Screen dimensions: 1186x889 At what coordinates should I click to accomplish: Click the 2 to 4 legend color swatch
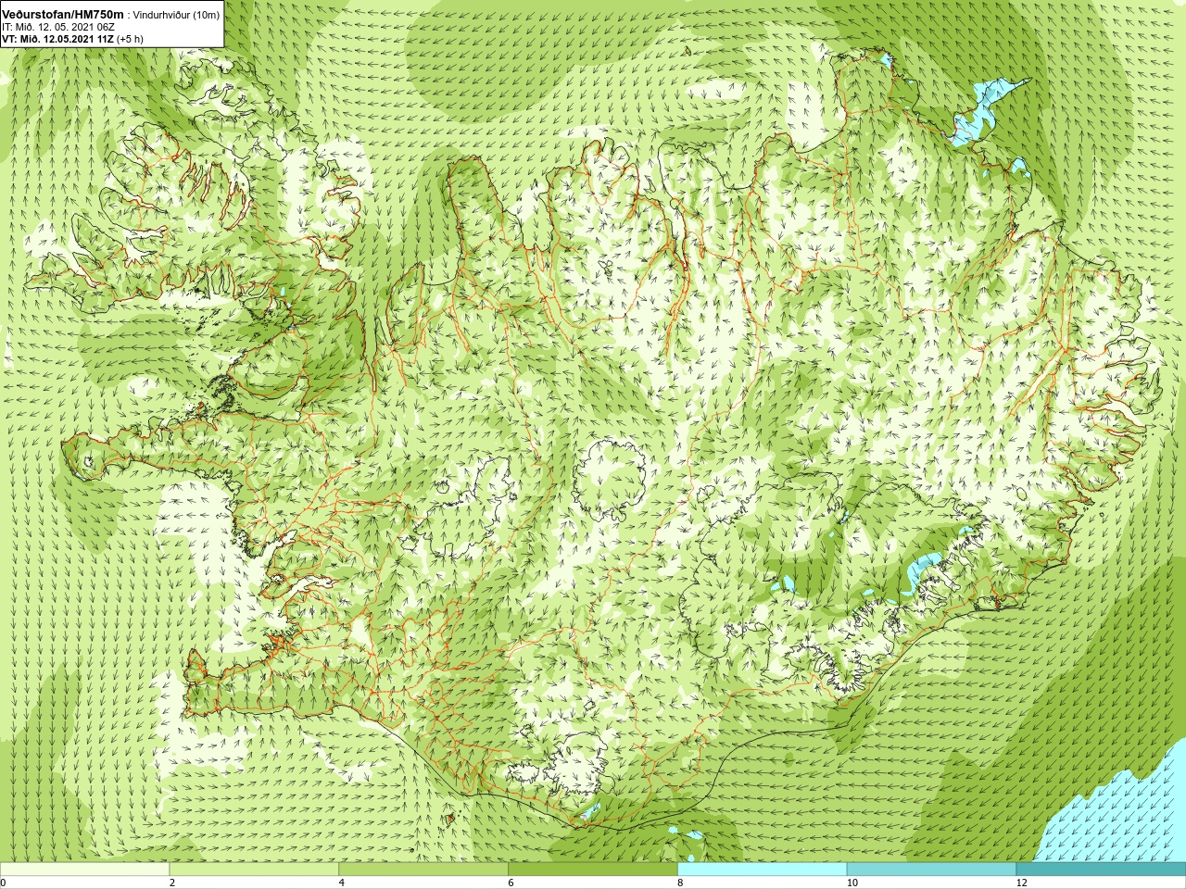[254, 870]
